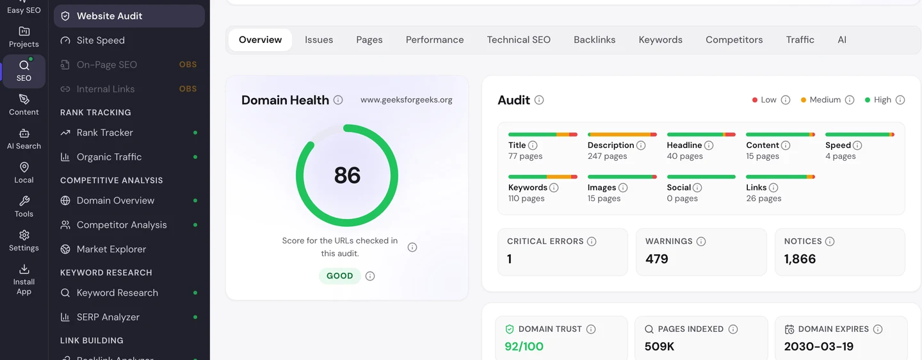Image resolution: width=922 pixels, height=360 pixels.
Task: Open the Settings gear in left rail
Action: coord(24,241)
